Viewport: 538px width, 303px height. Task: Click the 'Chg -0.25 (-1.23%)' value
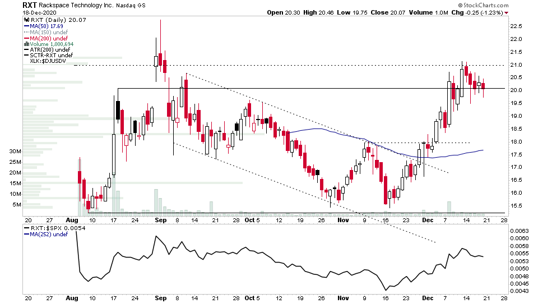click(477, 13)
